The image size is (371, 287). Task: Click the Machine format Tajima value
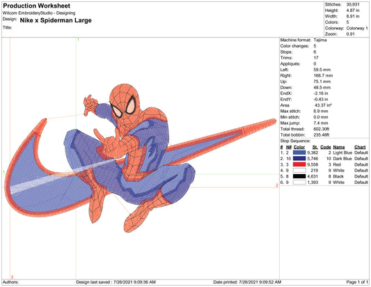coord(320,40)
